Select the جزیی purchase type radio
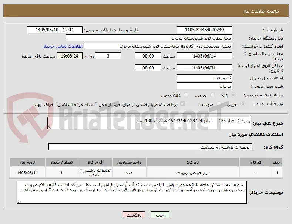The image size is (292, 224). pyautogui.click(x=243, y=104)
